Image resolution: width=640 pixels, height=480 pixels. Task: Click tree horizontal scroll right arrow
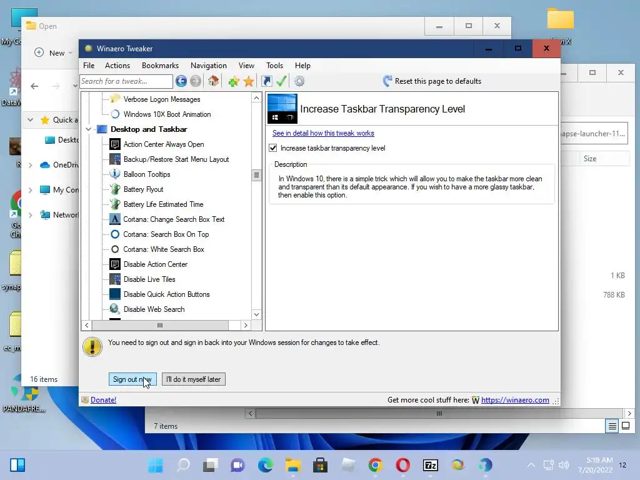click(246, 325)
